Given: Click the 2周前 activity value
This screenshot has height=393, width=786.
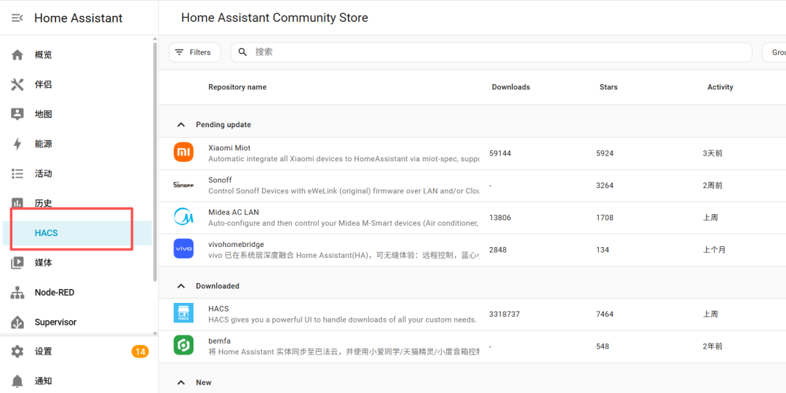Looking at the screenshot, I should [712, 185].
